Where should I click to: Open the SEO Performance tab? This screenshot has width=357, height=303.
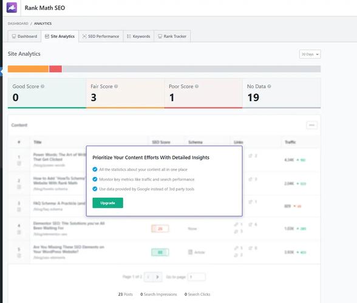click(x=101, y=36)
